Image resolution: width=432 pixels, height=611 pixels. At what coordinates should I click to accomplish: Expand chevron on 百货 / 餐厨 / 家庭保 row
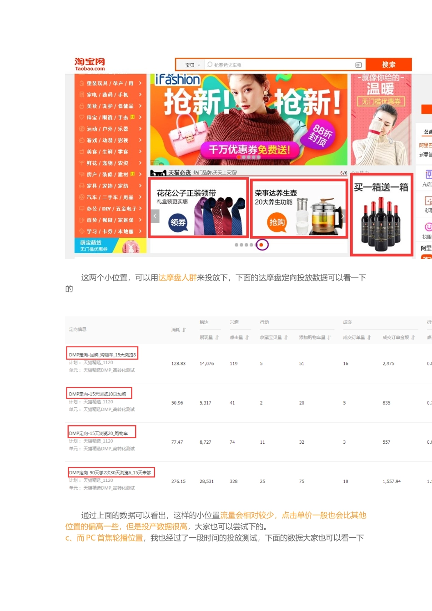(140, 220)
